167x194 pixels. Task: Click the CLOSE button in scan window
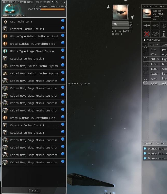click(34, 190)
